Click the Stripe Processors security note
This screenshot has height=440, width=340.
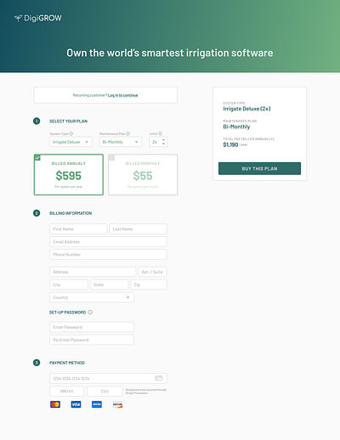point(146,392)
